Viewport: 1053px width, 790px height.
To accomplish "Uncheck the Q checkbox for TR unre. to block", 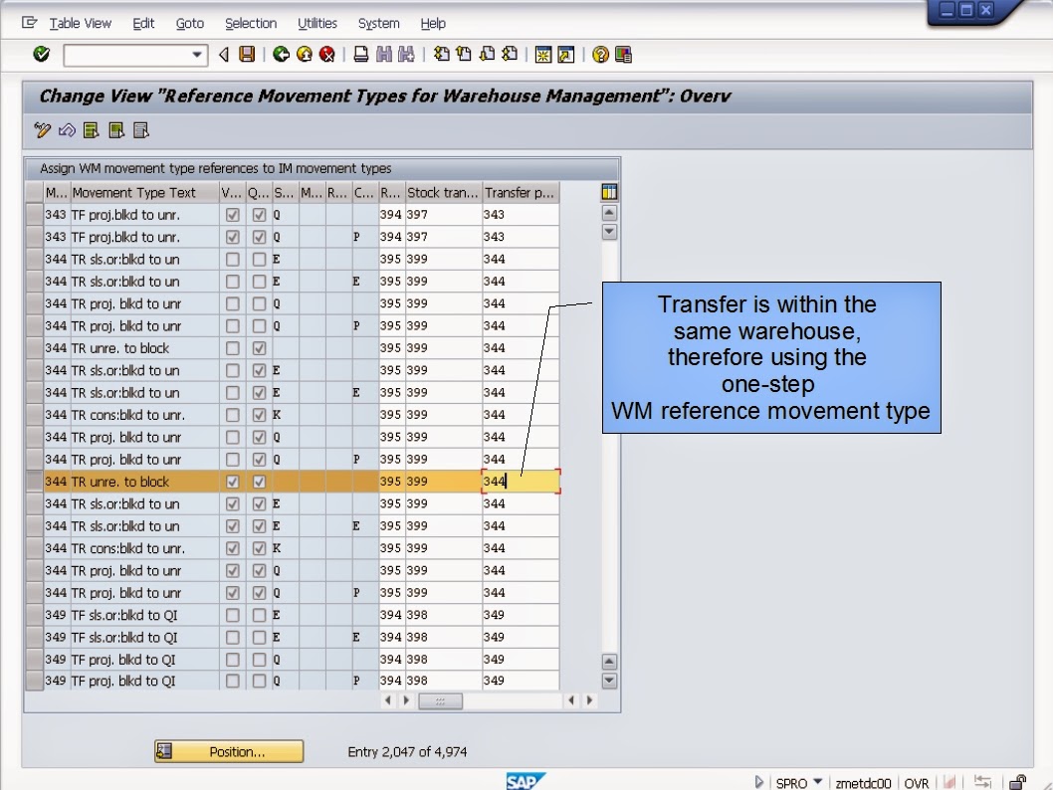I will (x=257, y=348).
